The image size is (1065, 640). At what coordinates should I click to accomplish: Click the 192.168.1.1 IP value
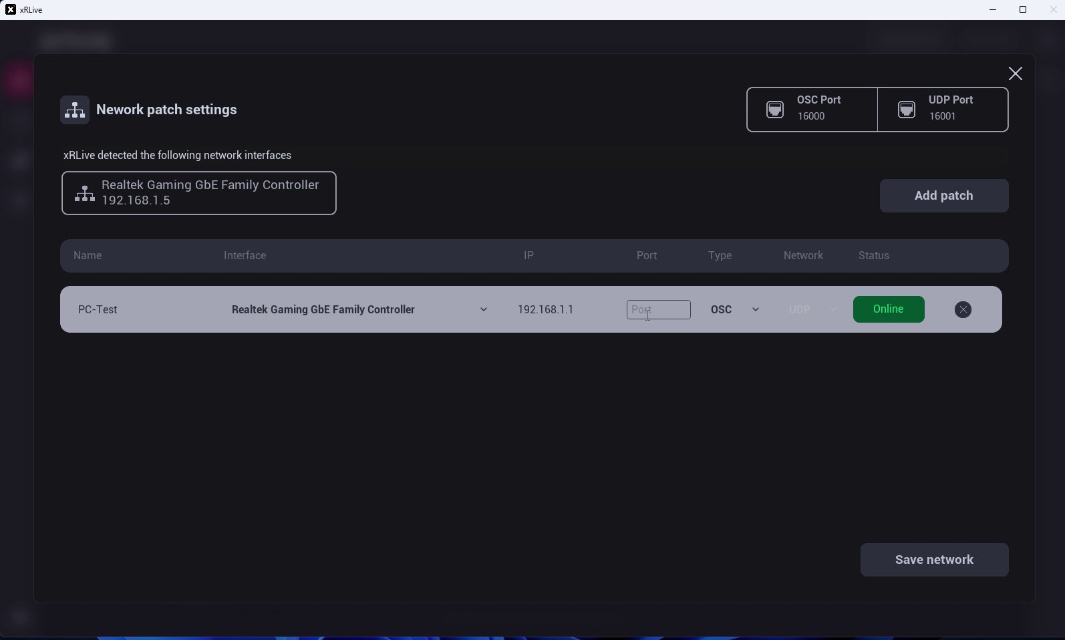[x=545, y=309]
